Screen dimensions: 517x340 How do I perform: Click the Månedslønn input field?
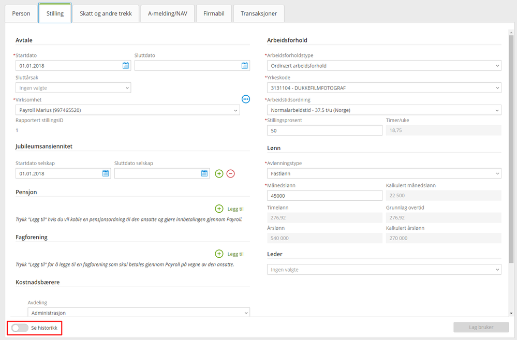(325, 196)
